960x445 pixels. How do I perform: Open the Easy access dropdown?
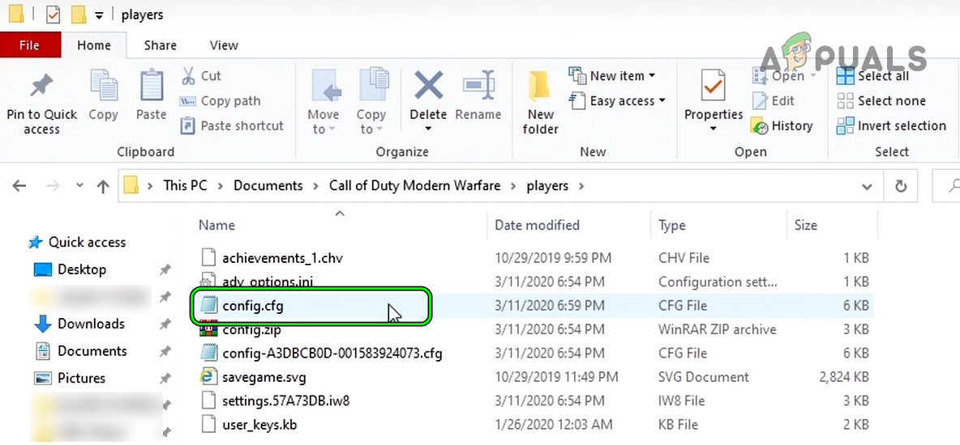pos(618,101)
